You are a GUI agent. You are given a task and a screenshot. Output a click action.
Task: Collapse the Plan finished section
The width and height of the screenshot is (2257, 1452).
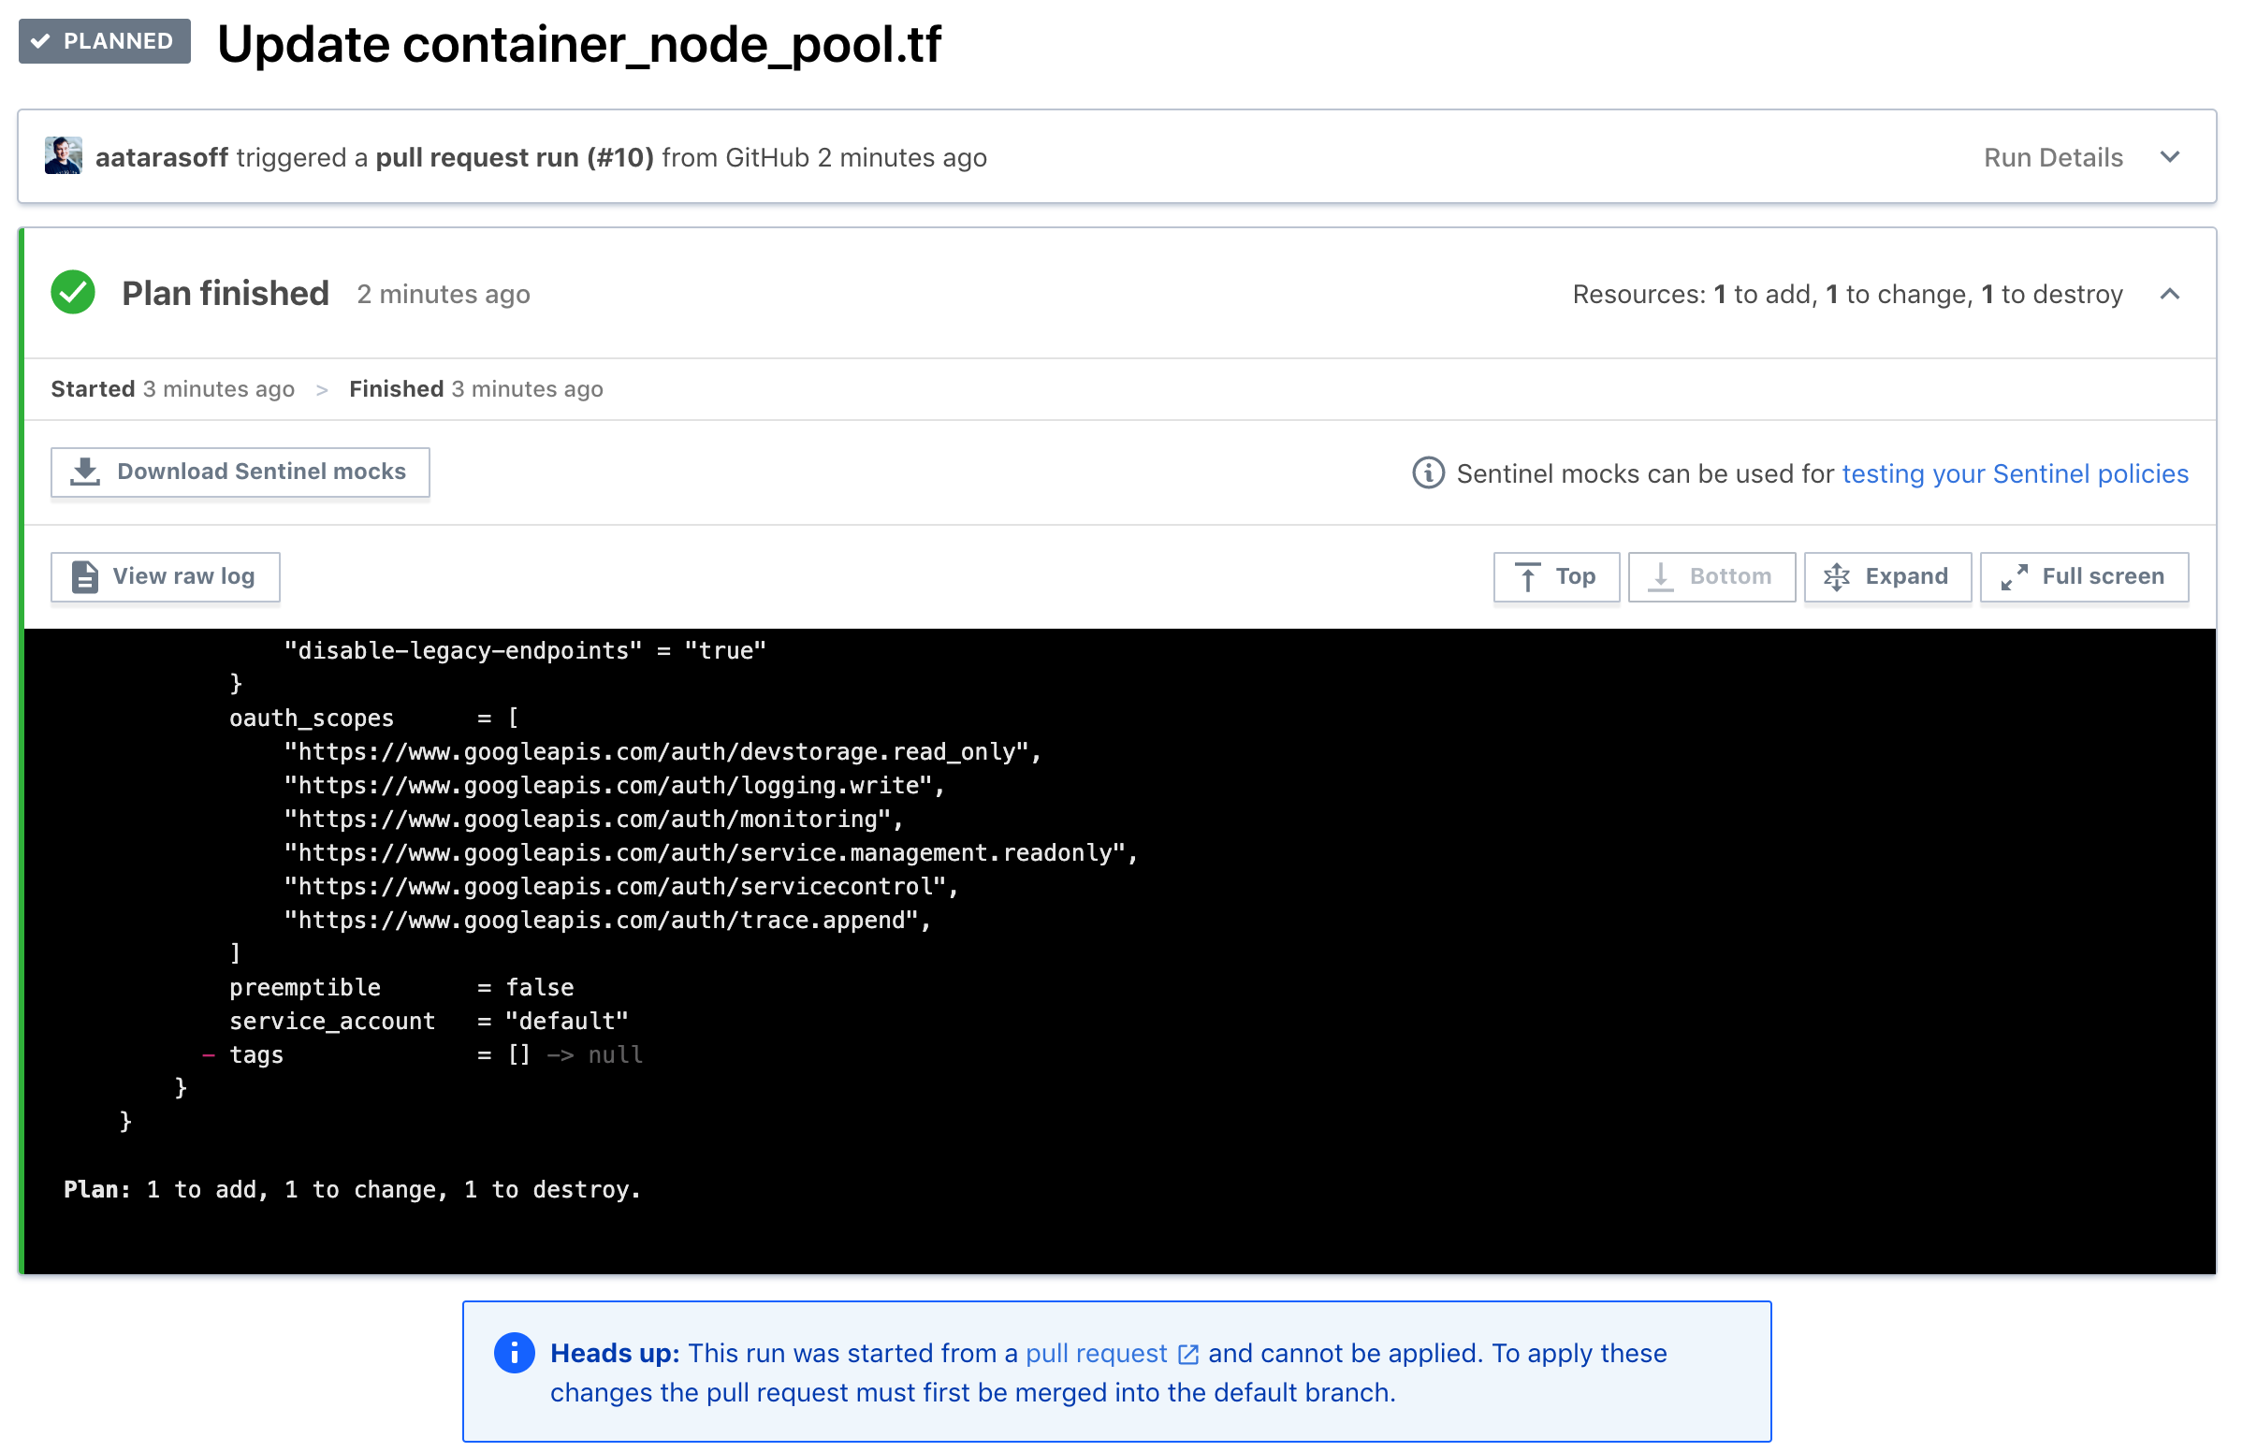click(x=2169, y=294)
